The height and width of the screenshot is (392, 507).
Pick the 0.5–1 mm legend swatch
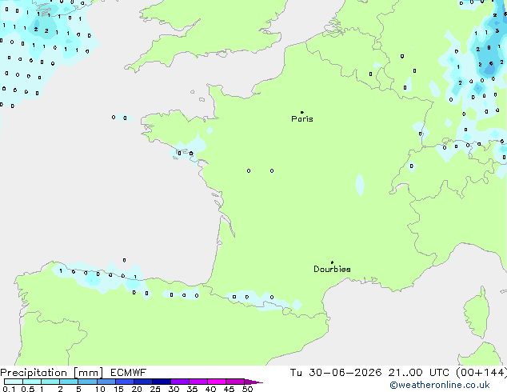pos(32,382)
